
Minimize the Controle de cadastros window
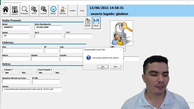pos(189,2)
